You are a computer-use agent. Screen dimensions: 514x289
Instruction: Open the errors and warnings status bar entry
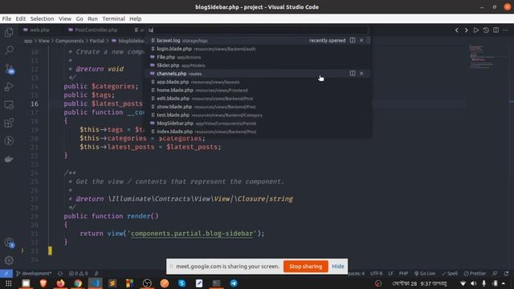(x=79, y=273)
